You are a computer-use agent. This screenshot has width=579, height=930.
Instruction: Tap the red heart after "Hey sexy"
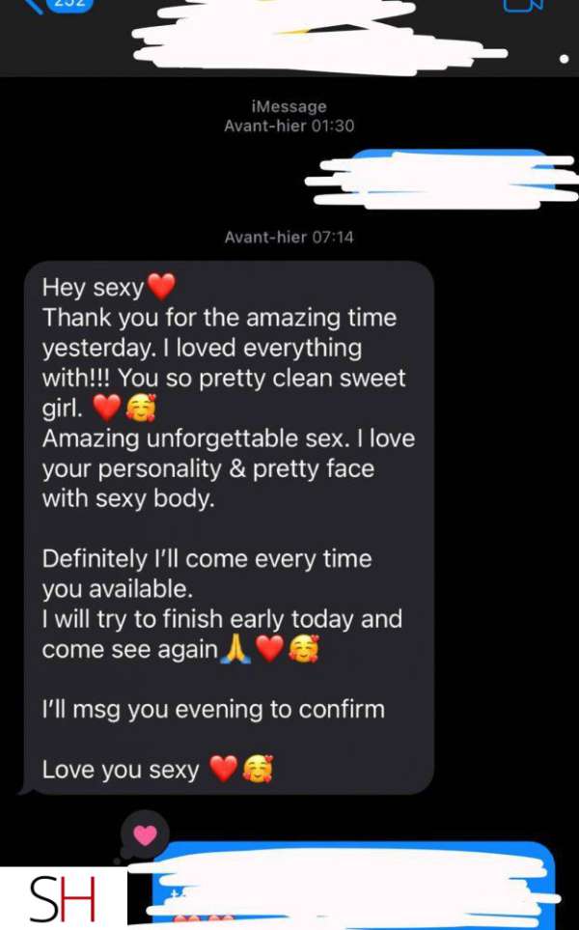[x=161, y=287]
